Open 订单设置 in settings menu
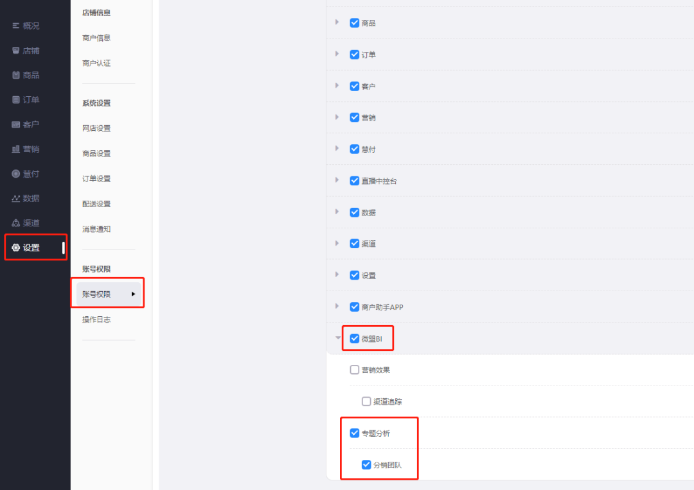This screenshot has width=694, height=490. tap(96, 178)
